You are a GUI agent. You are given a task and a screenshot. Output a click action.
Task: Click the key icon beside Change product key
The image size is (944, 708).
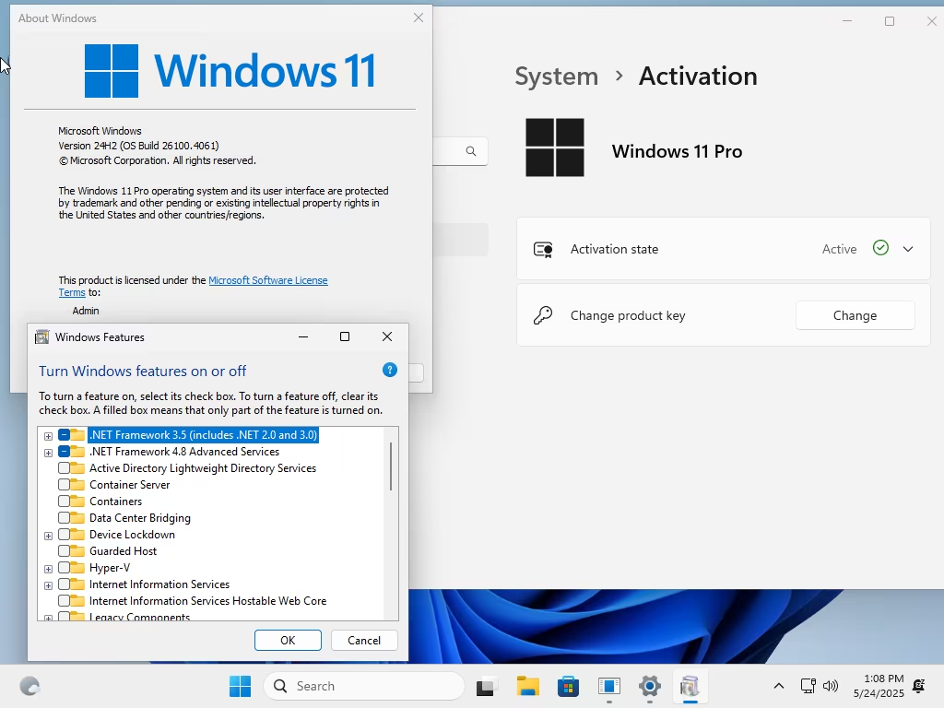[543, 315]
